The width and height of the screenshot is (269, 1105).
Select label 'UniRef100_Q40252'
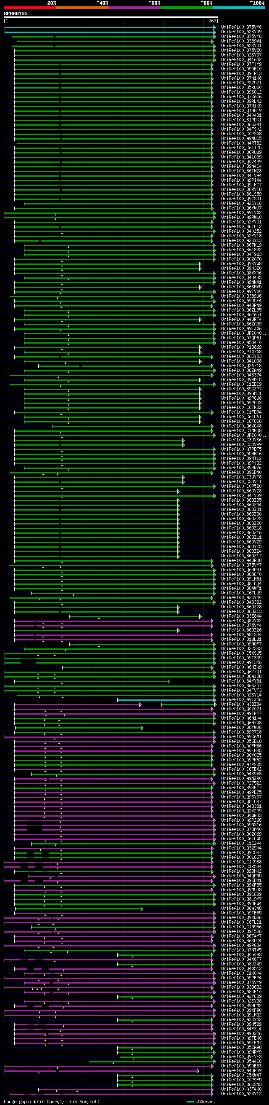(241, 231)
